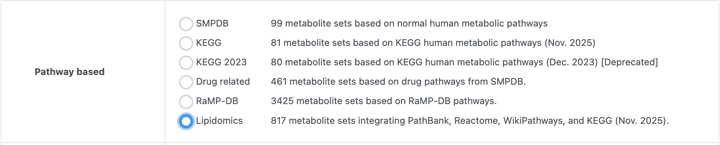
Task: Select the SMPDB radio button
Action: [186, 24]
